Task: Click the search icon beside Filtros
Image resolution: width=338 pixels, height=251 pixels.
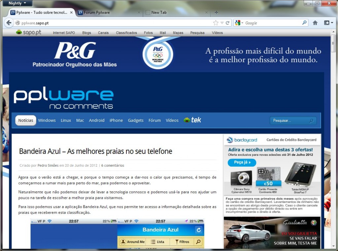Action: [198, 242]
